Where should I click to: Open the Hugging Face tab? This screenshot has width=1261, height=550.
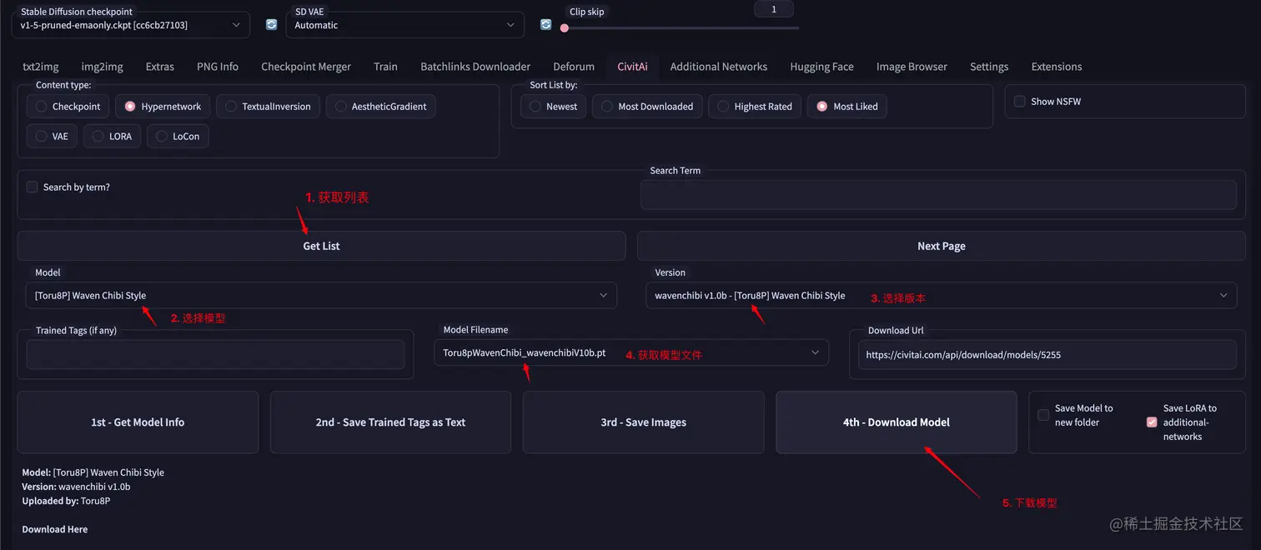tap(821, 67)
